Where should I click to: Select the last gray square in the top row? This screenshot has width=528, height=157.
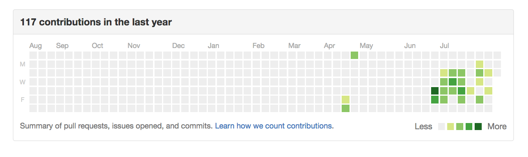(497, 55)
